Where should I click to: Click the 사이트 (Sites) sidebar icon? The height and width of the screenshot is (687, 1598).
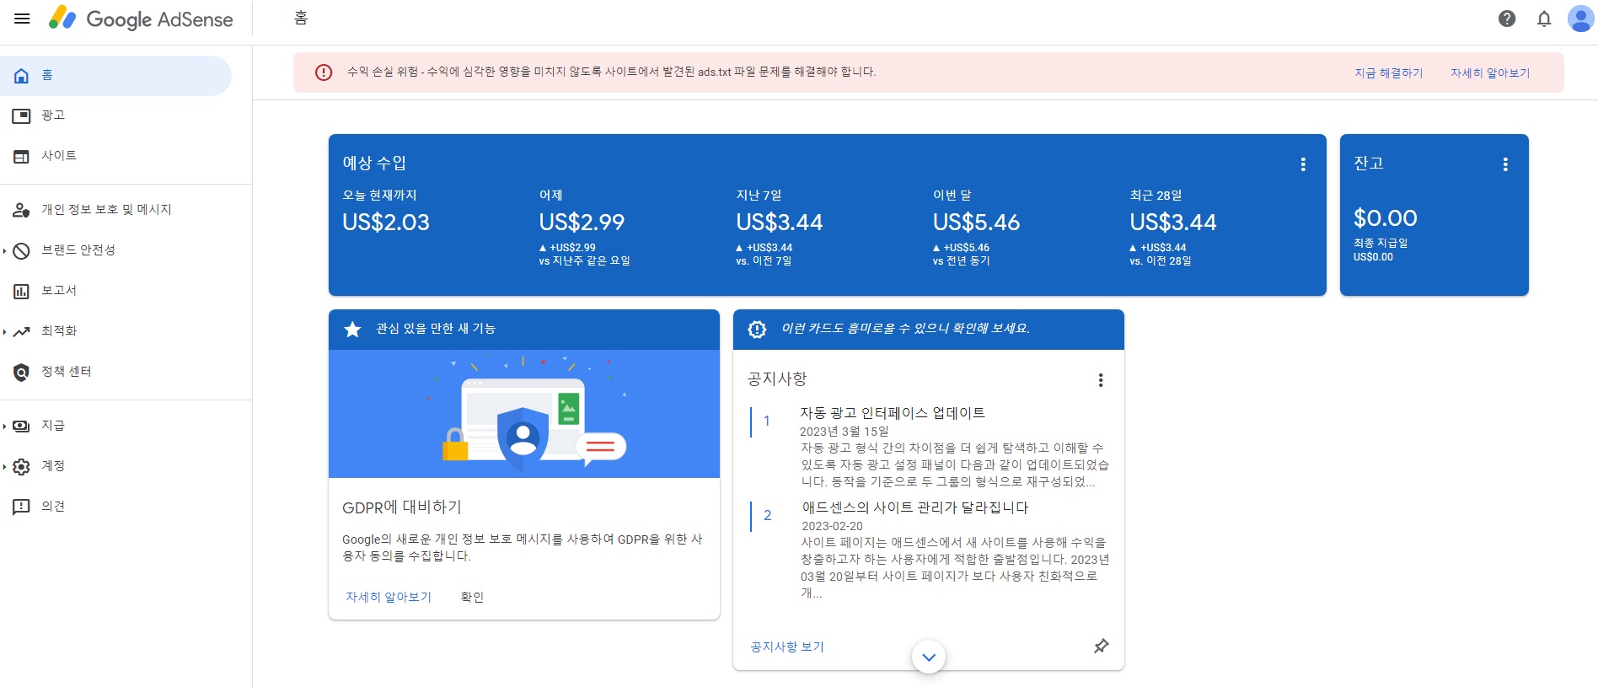coord(22,156)
